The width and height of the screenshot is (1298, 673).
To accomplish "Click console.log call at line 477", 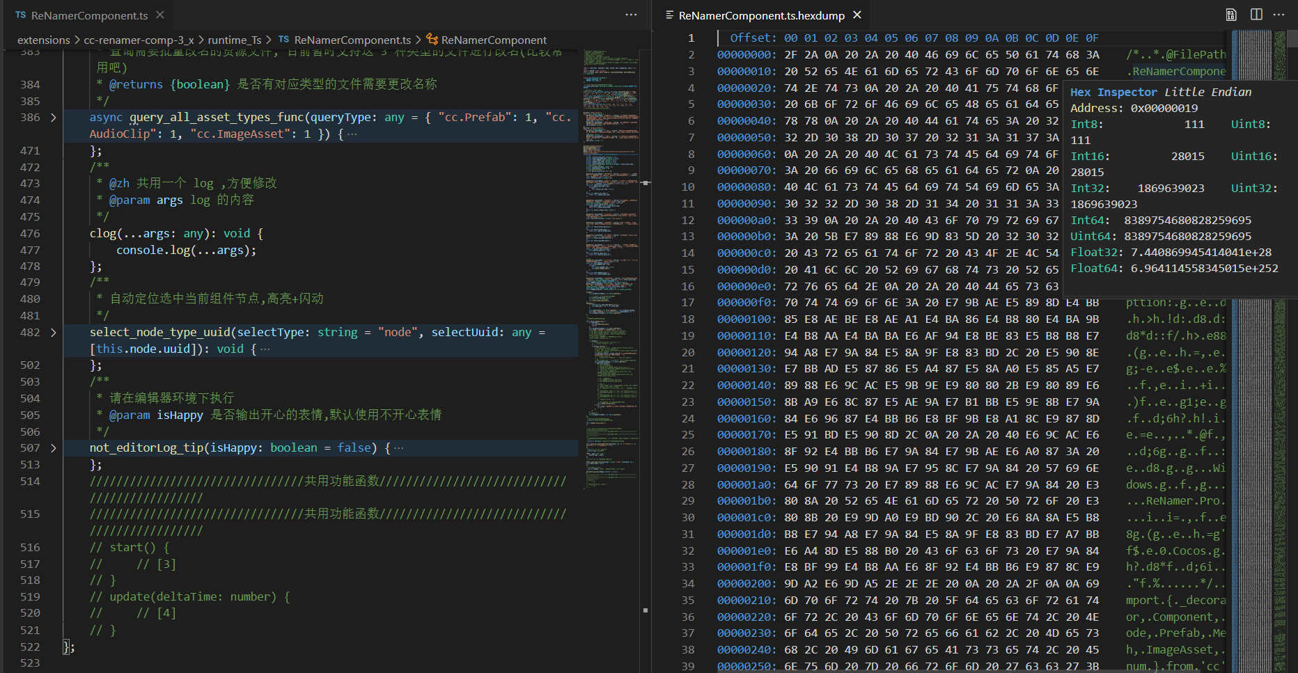I will 187,251.
